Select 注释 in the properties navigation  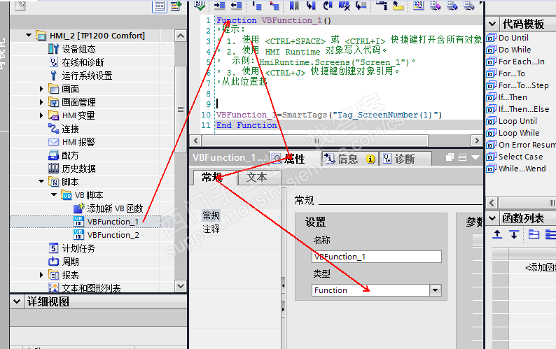tap(211, 229)
